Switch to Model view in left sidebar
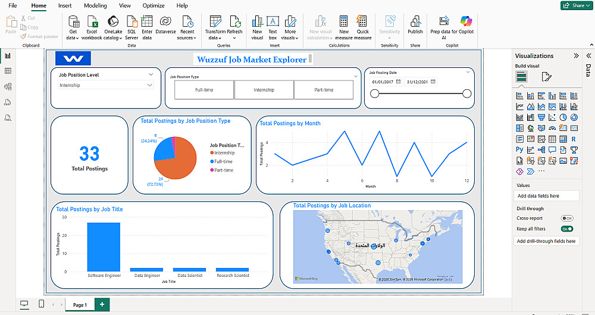The width and height of the screenshot is (595, 315). click(8, 86)
